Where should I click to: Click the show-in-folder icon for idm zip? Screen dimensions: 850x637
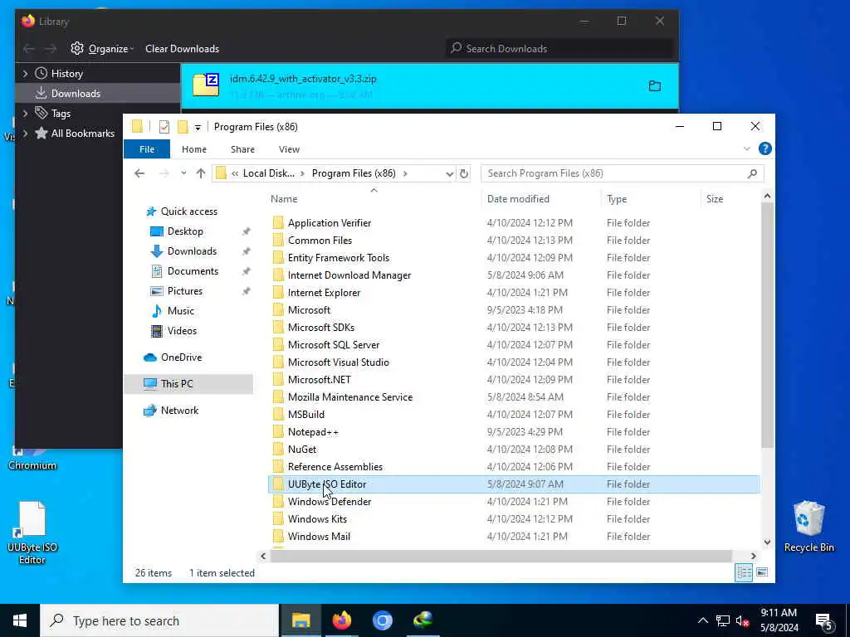point(655,86)
